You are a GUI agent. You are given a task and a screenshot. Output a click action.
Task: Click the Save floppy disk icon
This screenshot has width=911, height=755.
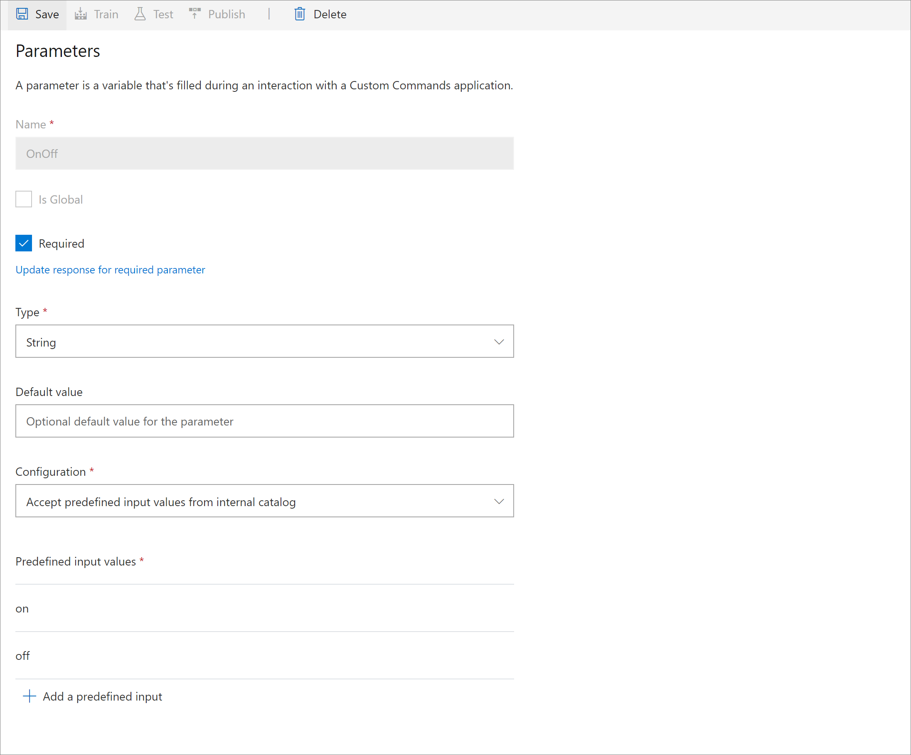coord(22,14)
